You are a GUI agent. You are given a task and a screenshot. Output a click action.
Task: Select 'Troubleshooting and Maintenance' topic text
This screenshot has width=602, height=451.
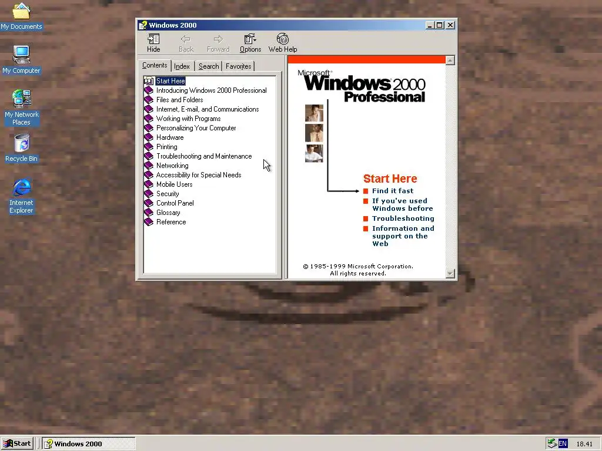(204, 156)
